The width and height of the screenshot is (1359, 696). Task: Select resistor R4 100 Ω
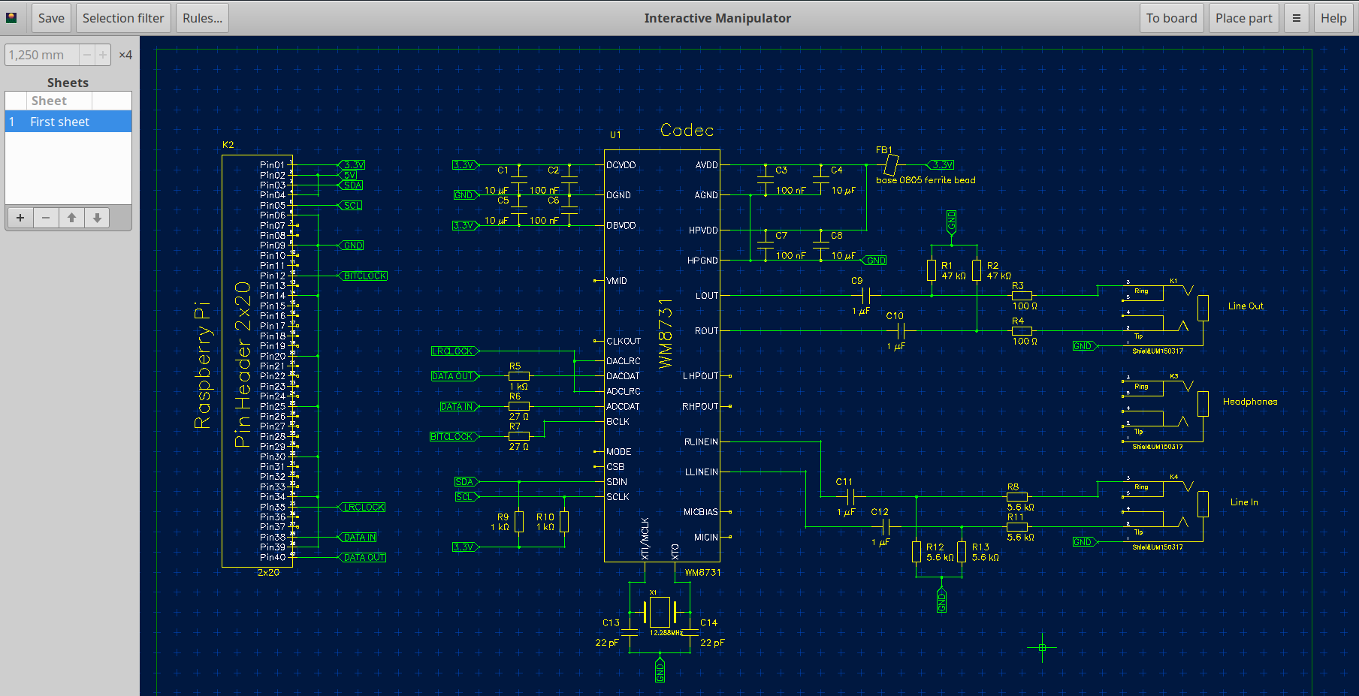(1022, 330)
